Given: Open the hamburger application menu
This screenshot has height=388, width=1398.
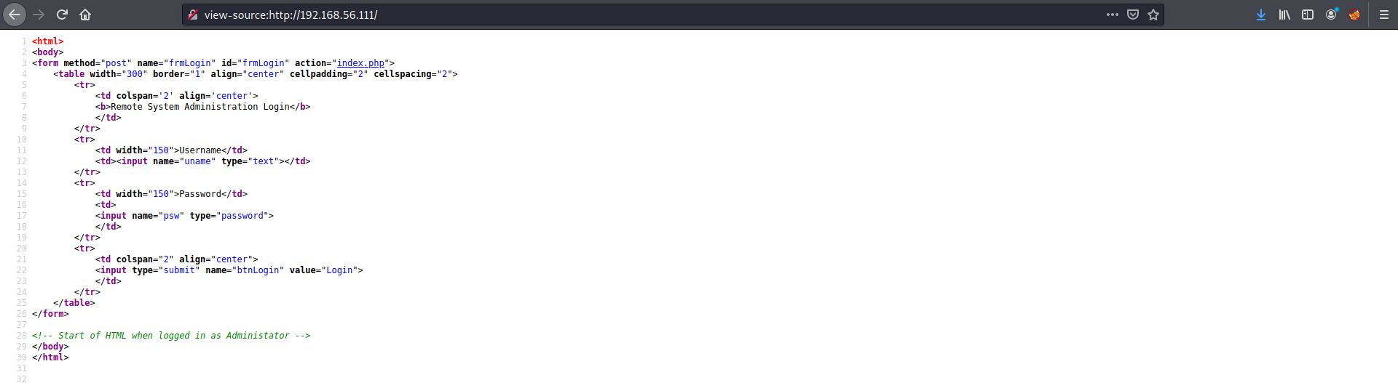Looking at the screenshot, I should coord(1384,15).
